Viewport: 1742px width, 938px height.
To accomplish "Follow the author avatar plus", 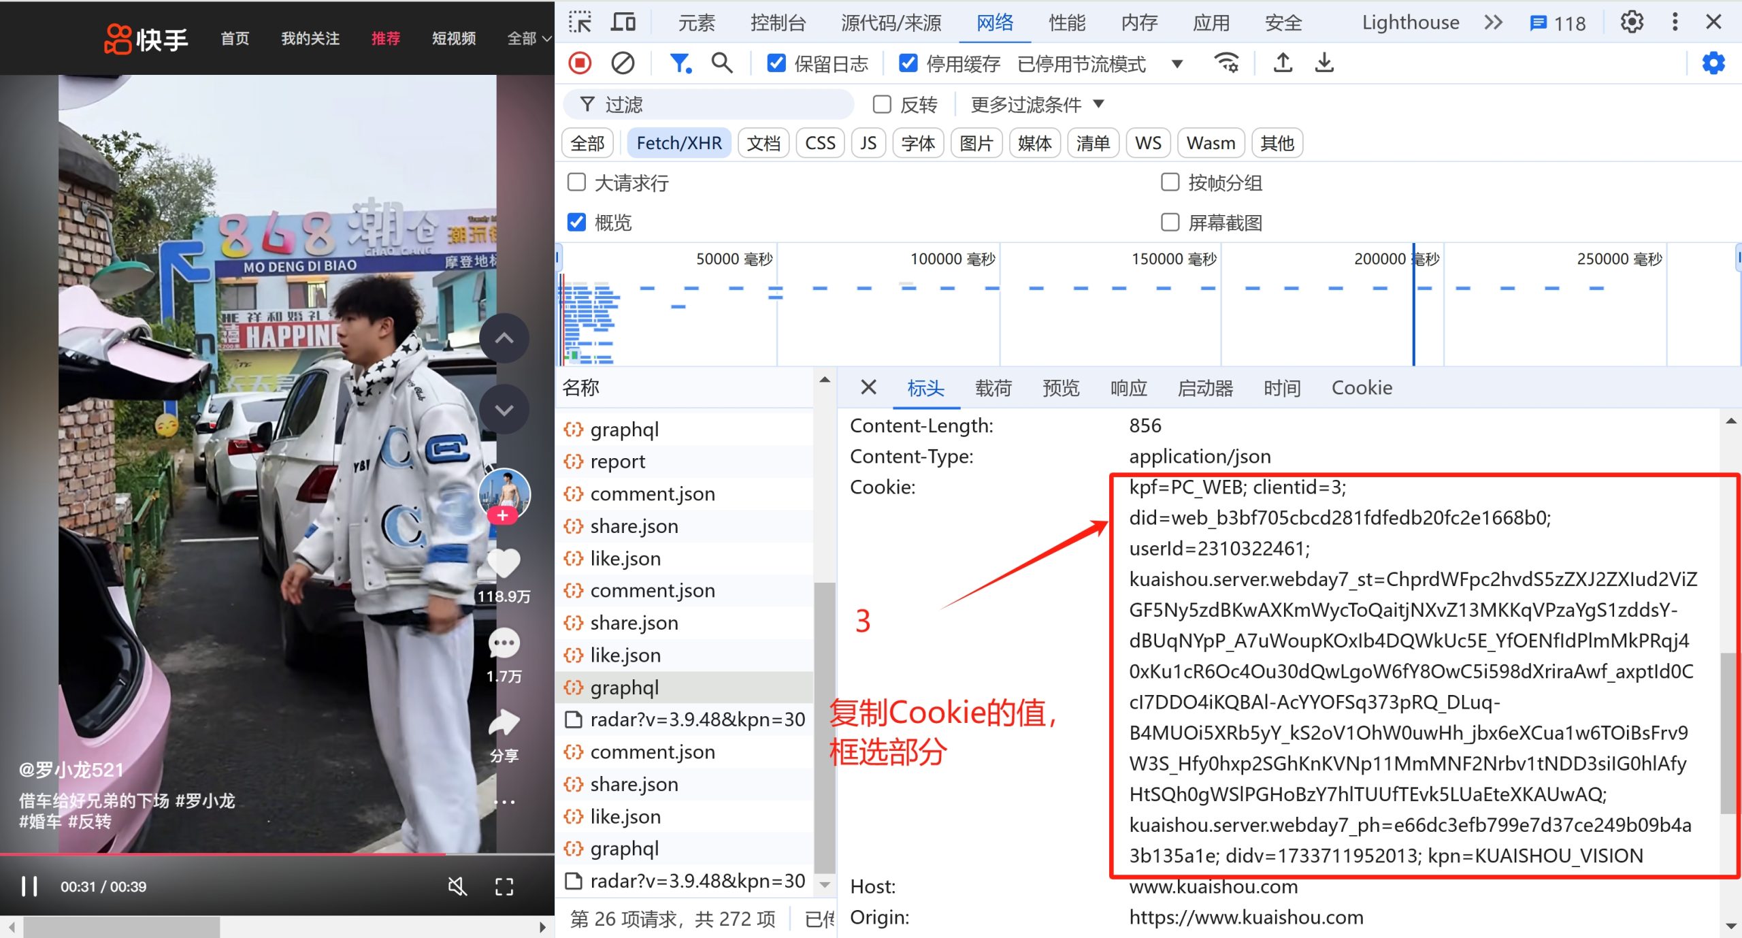I will click(502, 515).
